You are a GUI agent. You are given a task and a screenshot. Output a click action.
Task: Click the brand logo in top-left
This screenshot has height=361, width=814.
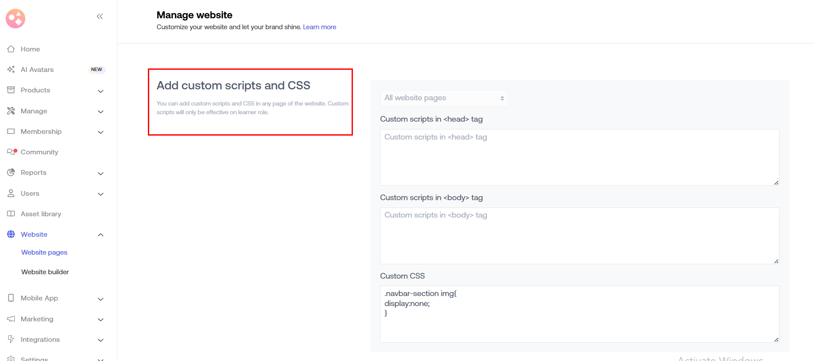tap(15, 18)
